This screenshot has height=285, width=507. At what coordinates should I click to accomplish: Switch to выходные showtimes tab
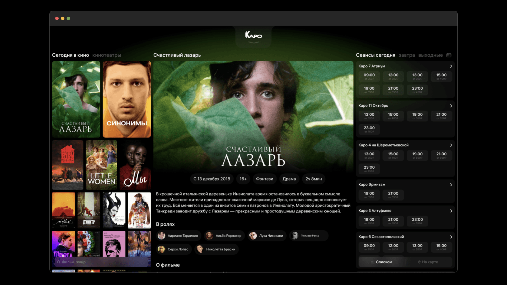[430, 55]
